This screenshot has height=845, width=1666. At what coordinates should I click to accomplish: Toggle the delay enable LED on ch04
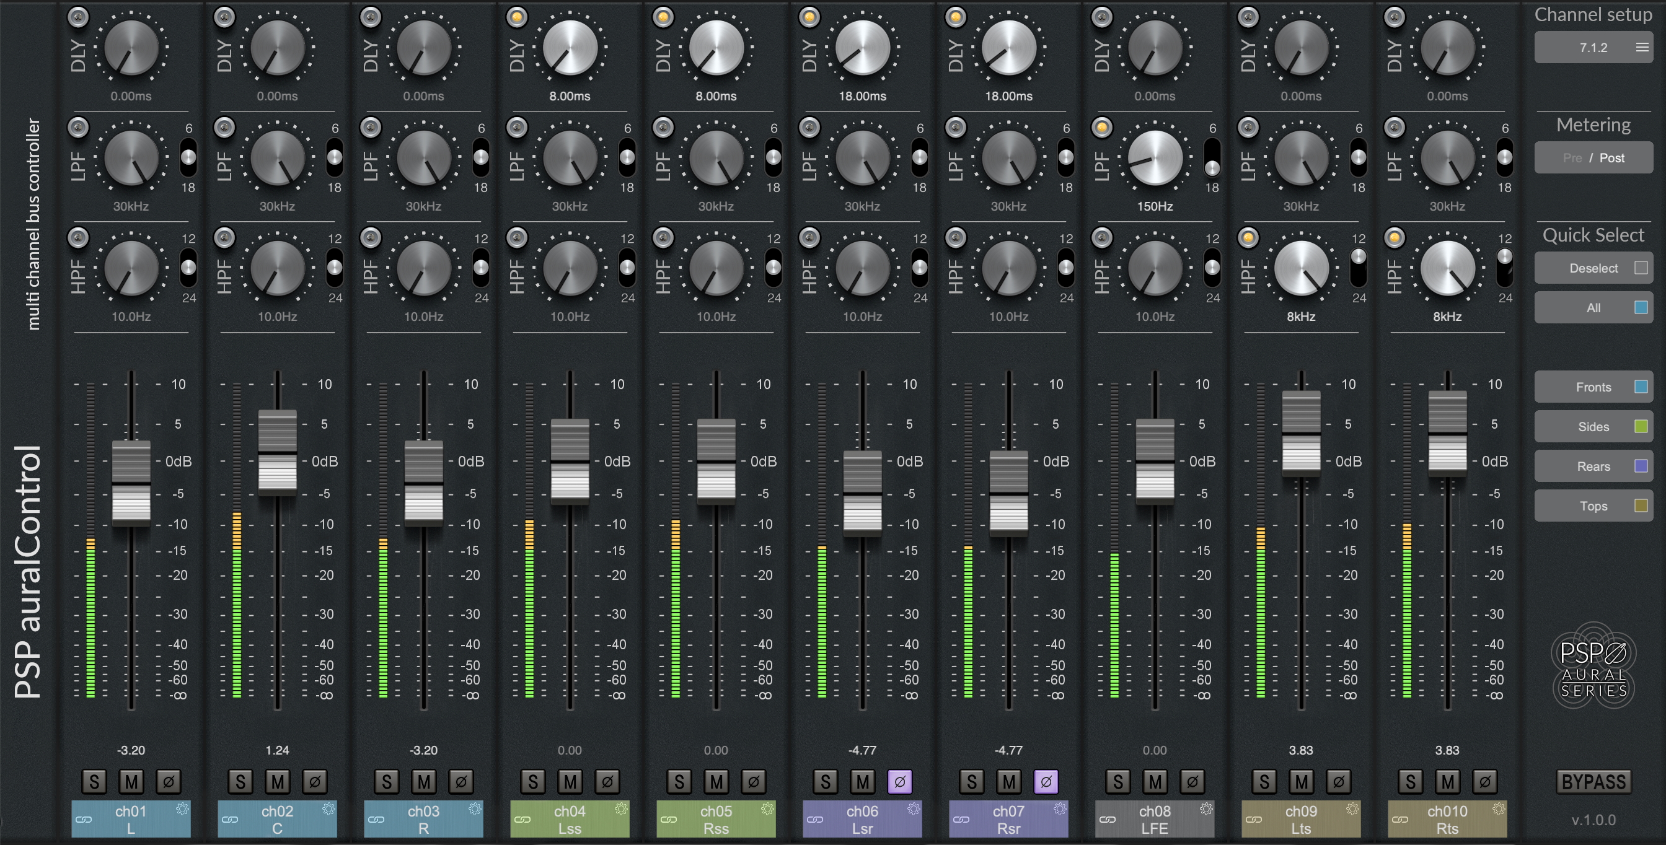click(517, 17)
